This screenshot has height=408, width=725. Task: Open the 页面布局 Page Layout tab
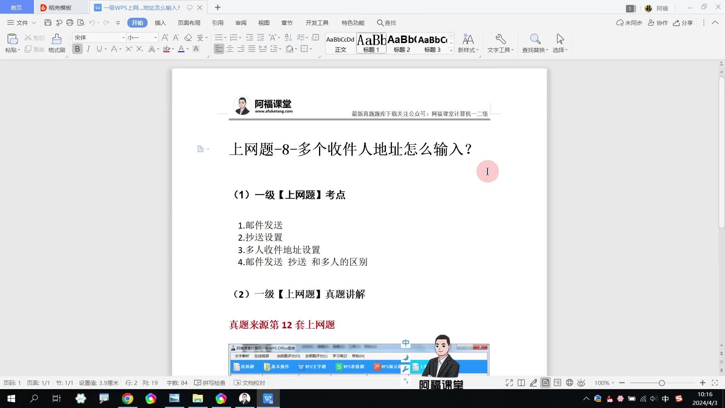(x=189, y=23)
